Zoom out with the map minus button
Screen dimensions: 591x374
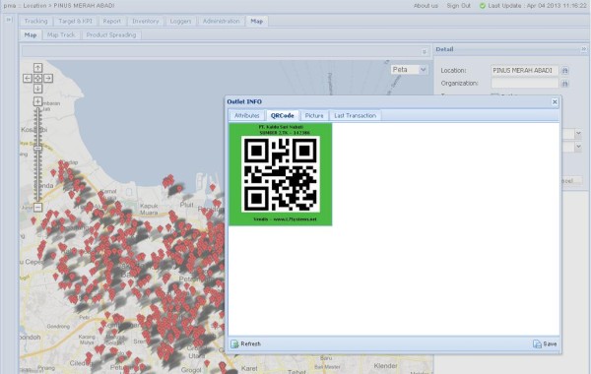click(37, 207)
